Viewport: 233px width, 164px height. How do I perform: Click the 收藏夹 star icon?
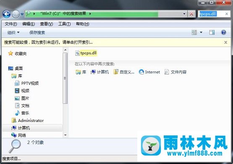[x=10, y=53]
